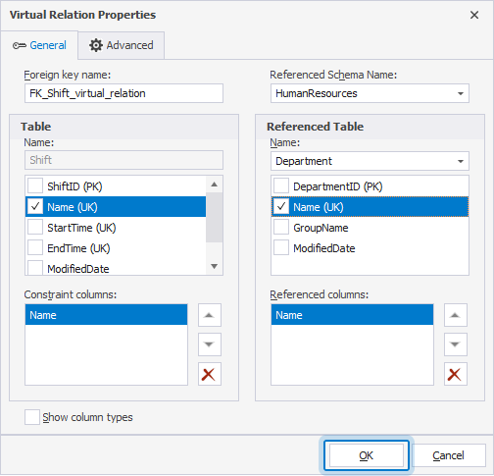Image resolution: width=494 pixels, height=476 pixels.
Task: Click the Cancel button
Action: pyautogui.click(x=448, y=455)
